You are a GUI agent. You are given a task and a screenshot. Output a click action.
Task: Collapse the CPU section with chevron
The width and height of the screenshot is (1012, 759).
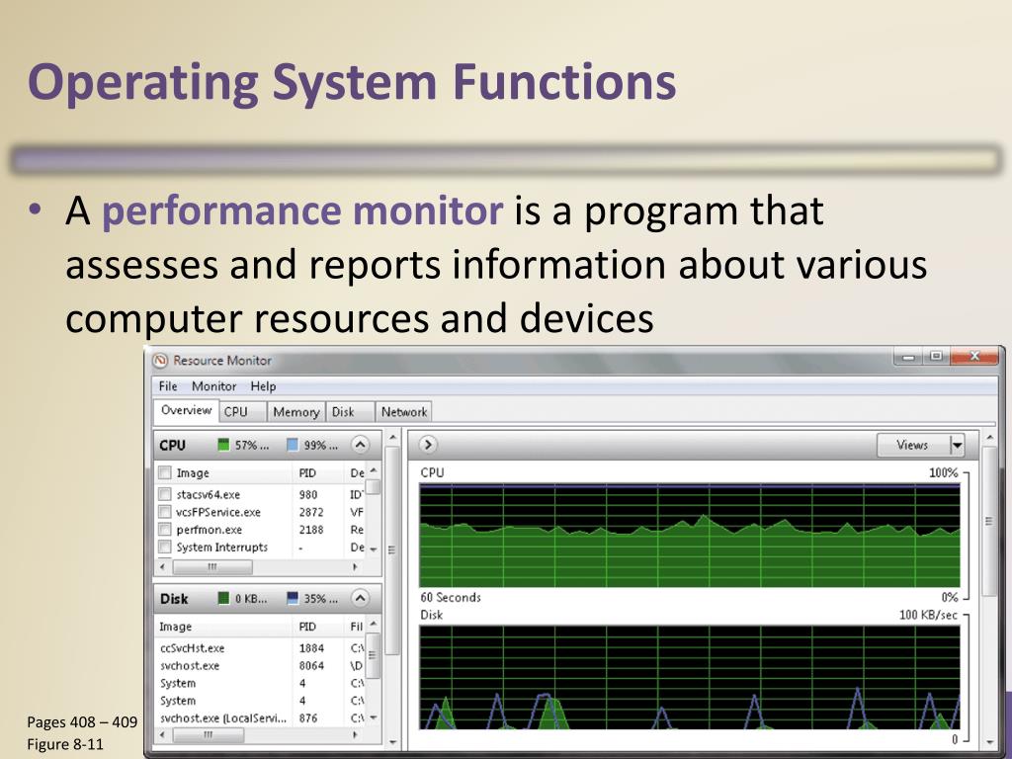click(x=361, y=445)
